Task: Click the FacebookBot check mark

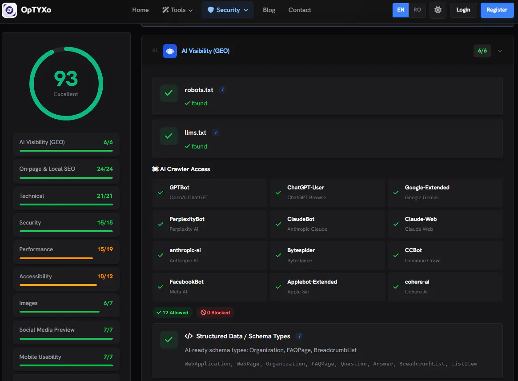Action: point(161,287)
